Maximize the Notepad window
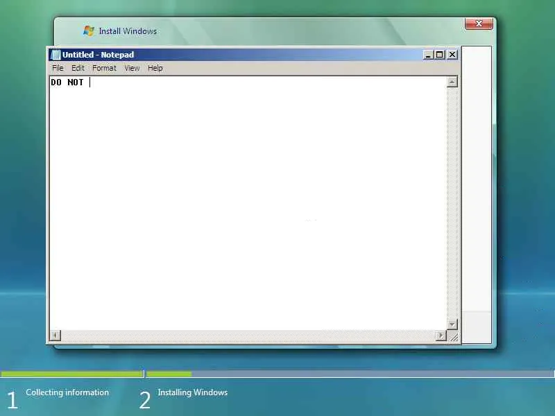555x416 pixels. (x=440, y=55)
